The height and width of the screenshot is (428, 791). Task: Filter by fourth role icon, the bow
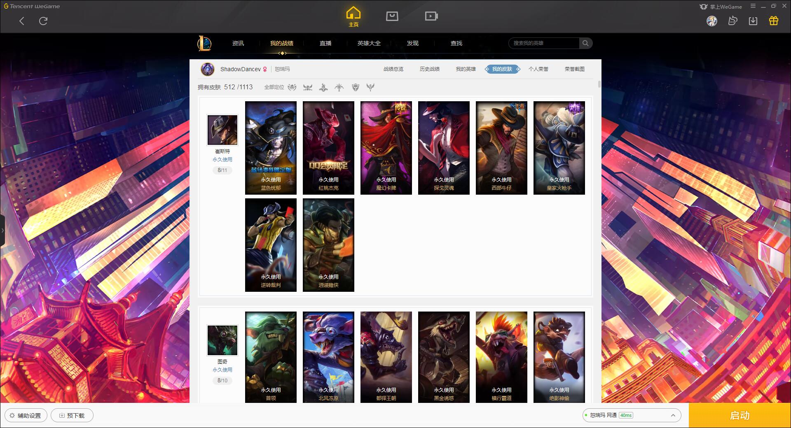point(339,87)
